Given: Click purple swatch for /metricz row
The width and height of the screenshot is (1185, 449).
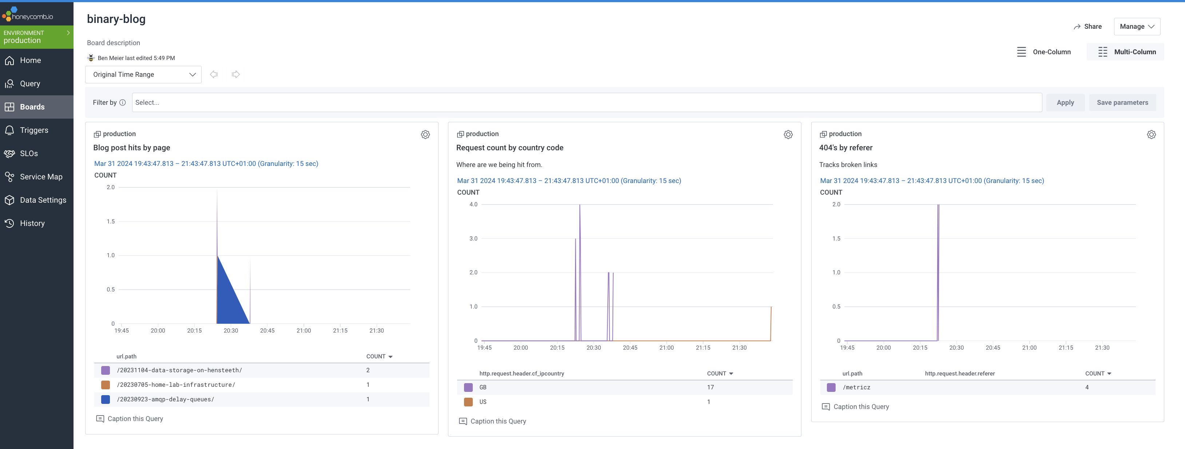Looking at the screenshot, I should pyautogui.click(x=831, y=388).
